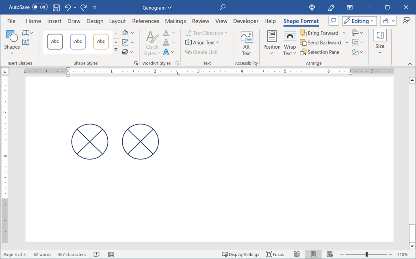Click the Comments speech bubble icon
The image size is (416, 259).
pyautogui.click(x=333, y=21)
